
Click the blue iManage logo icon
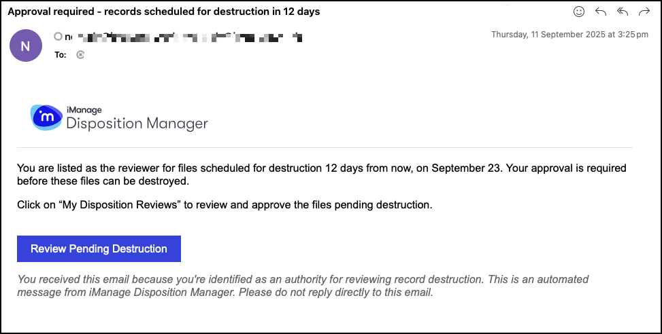[x=47, y=117]
